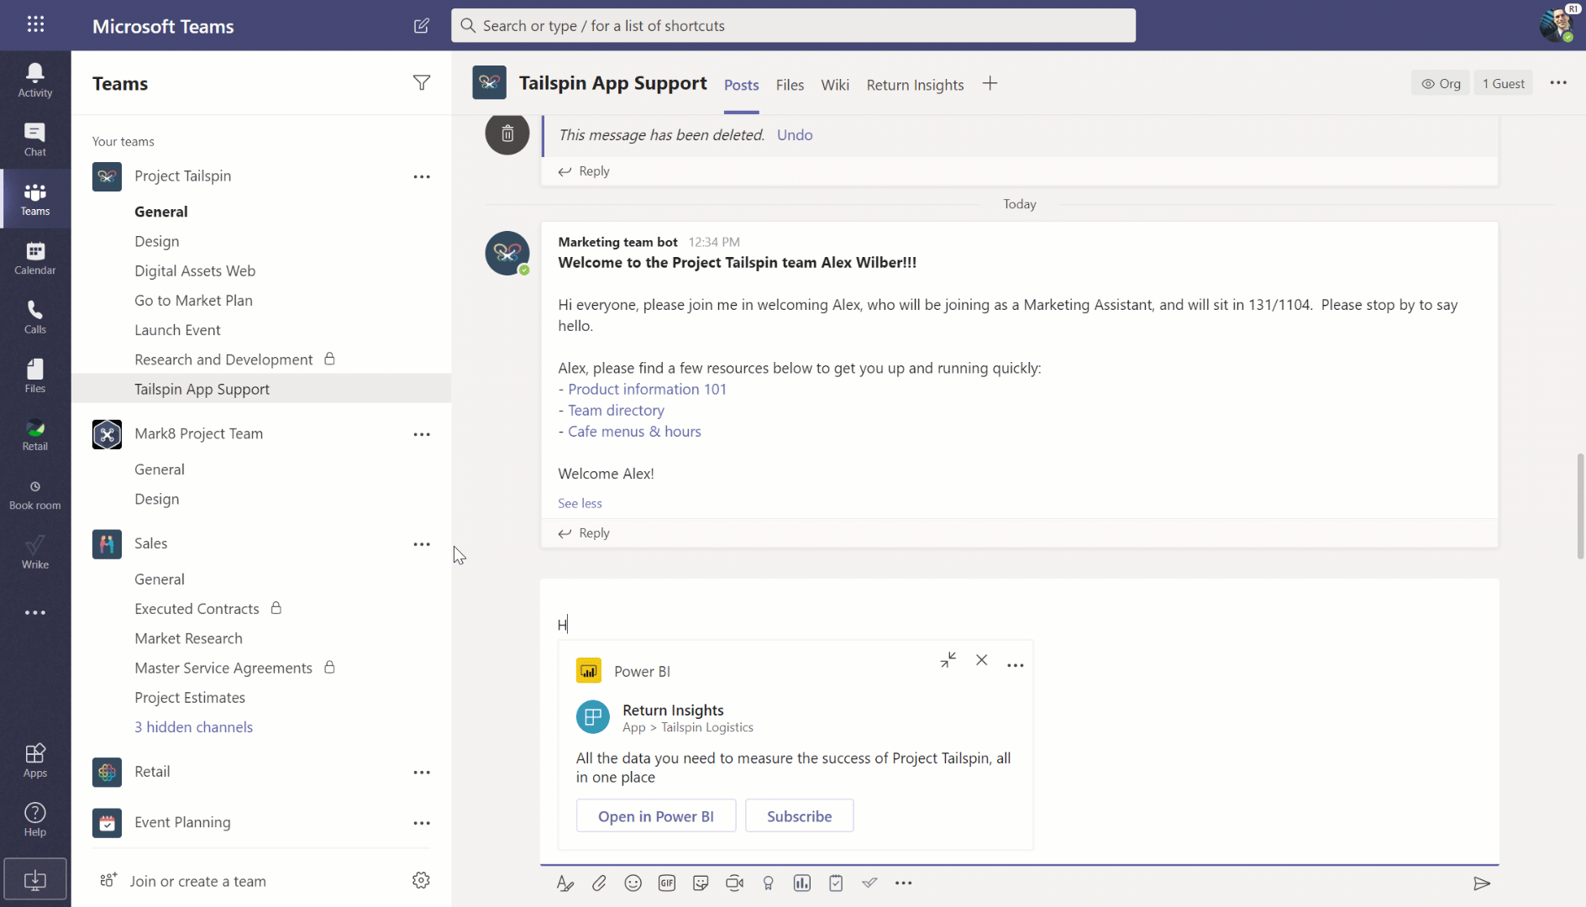Start a new chat with compose icon

tap(421, 26)
